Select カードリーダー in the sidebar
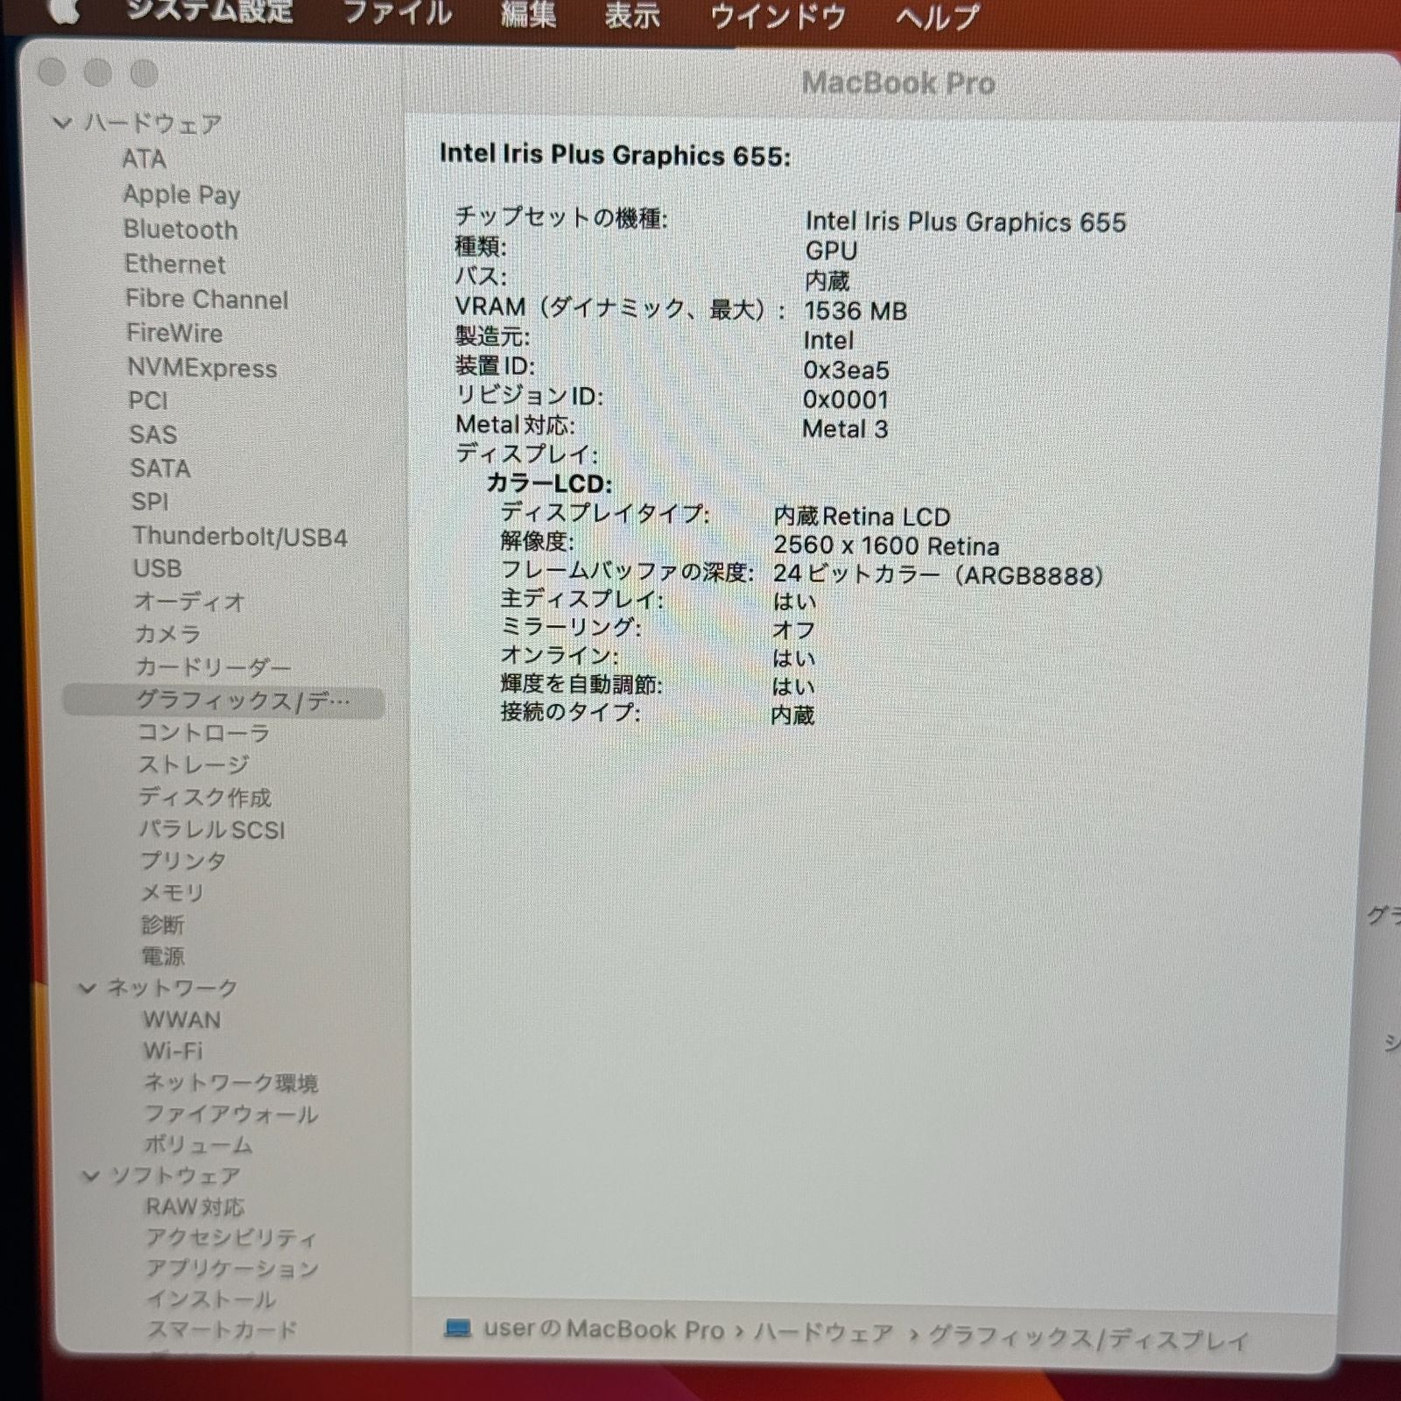 tap(213, 667)
